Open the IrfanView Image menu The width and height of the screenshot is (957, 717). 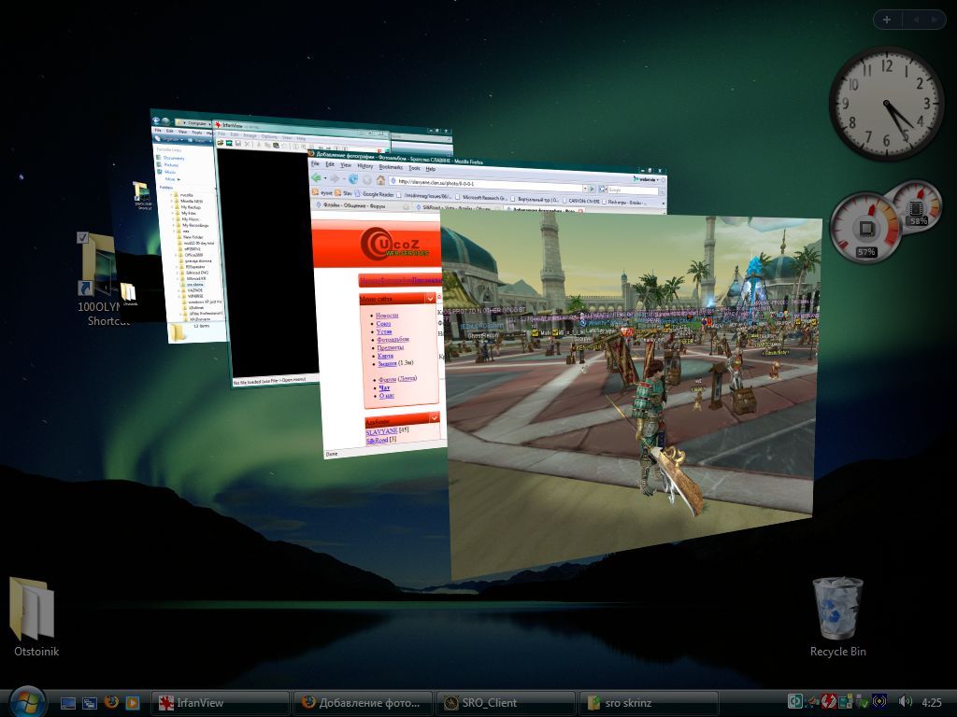point(250,135)
